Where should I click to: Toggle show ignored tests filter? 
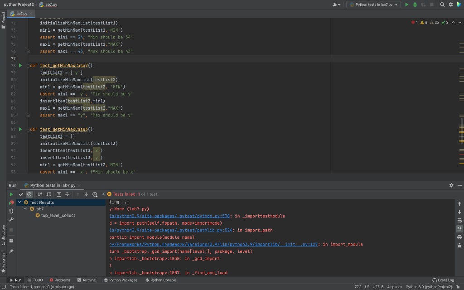(29, 194)
